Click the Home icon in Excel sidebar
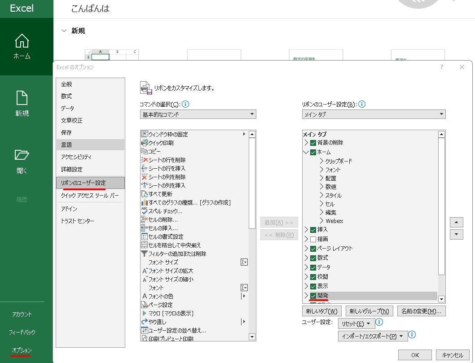Image resolution: width=475 pixels, height=363 pixels. pos(22,41)
